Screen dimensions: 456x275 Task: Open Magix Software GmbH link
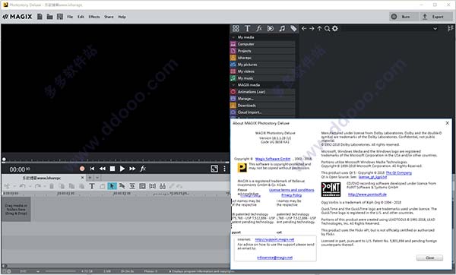click(273, 159)
